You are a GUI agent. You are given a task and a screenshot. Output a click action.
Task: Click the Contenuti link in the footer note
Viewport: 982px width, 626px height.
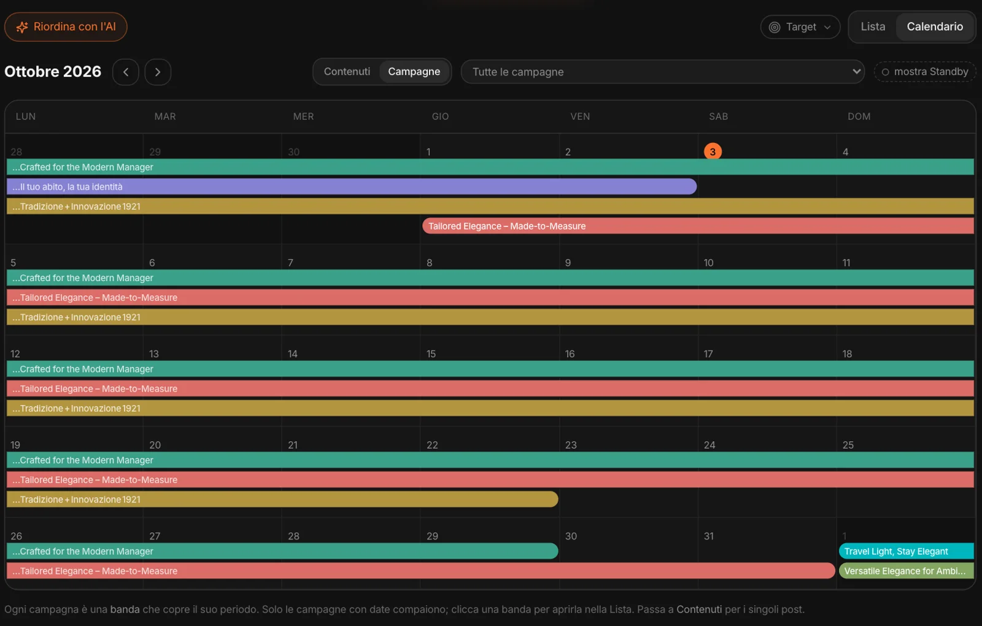(699, 609)
